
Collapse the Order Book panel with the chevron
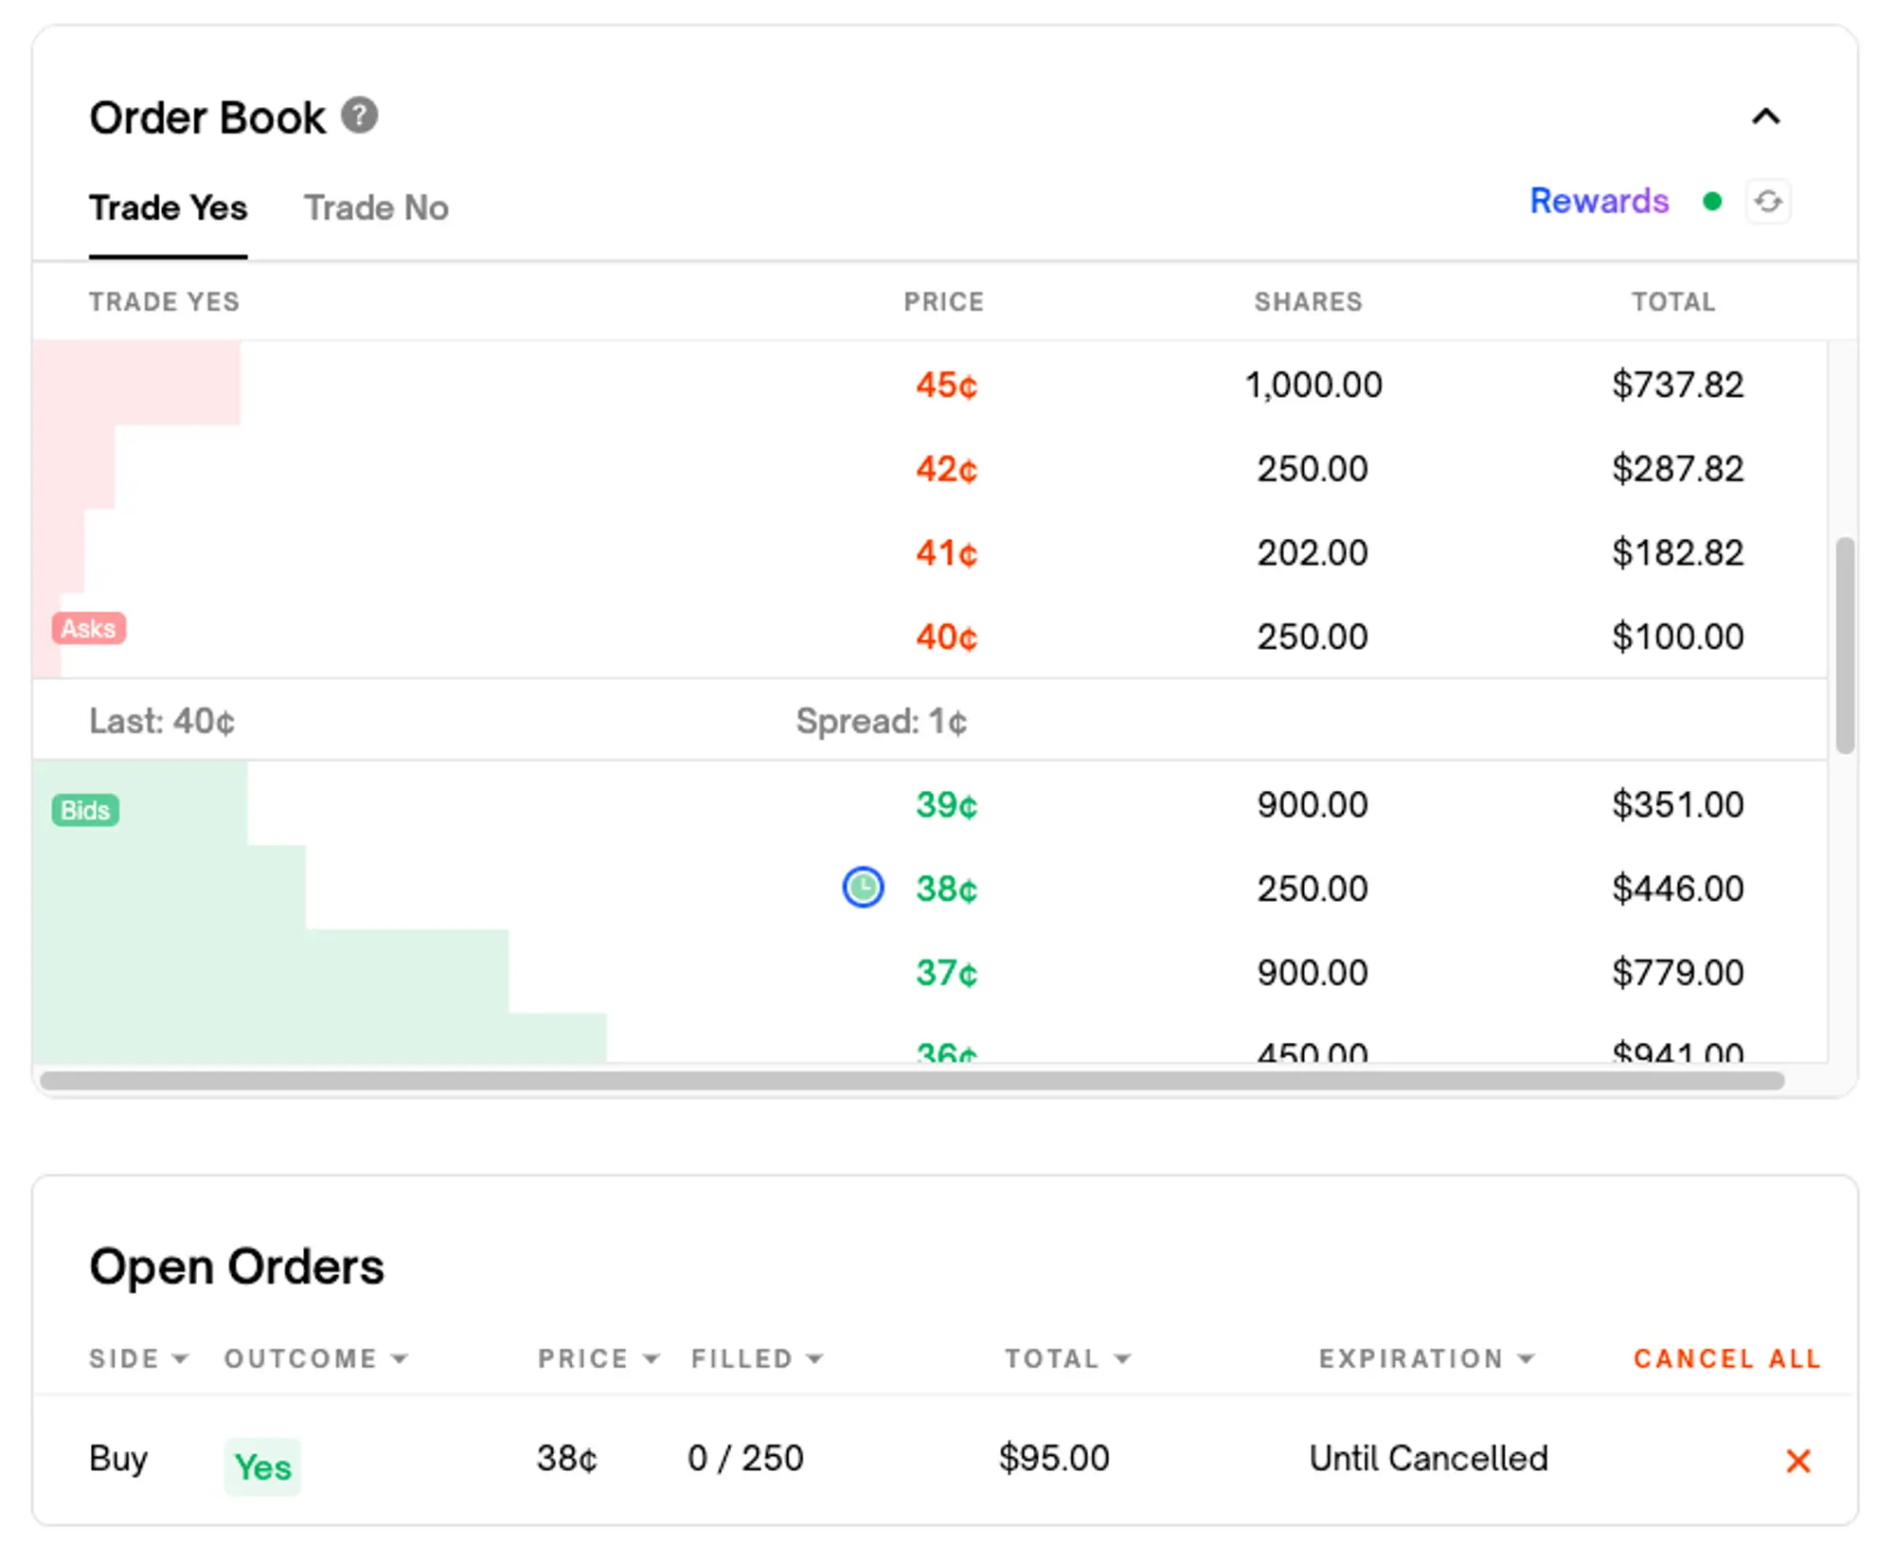1765,117
